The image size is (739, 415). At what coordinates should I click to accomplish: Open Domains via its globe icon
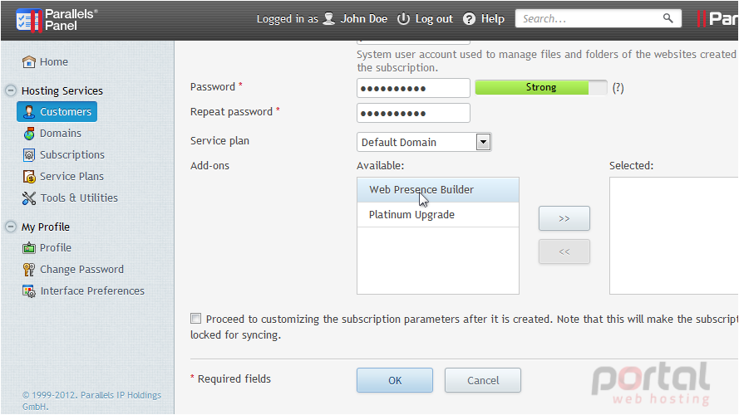tap(29, 134)
